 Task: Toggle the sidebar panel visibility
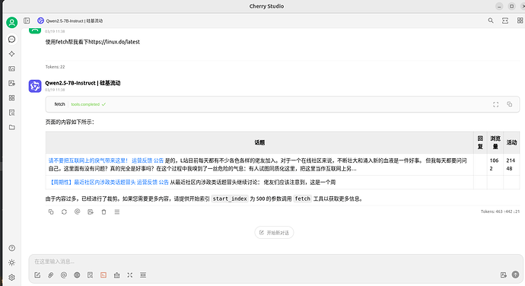tap(27, 21)
